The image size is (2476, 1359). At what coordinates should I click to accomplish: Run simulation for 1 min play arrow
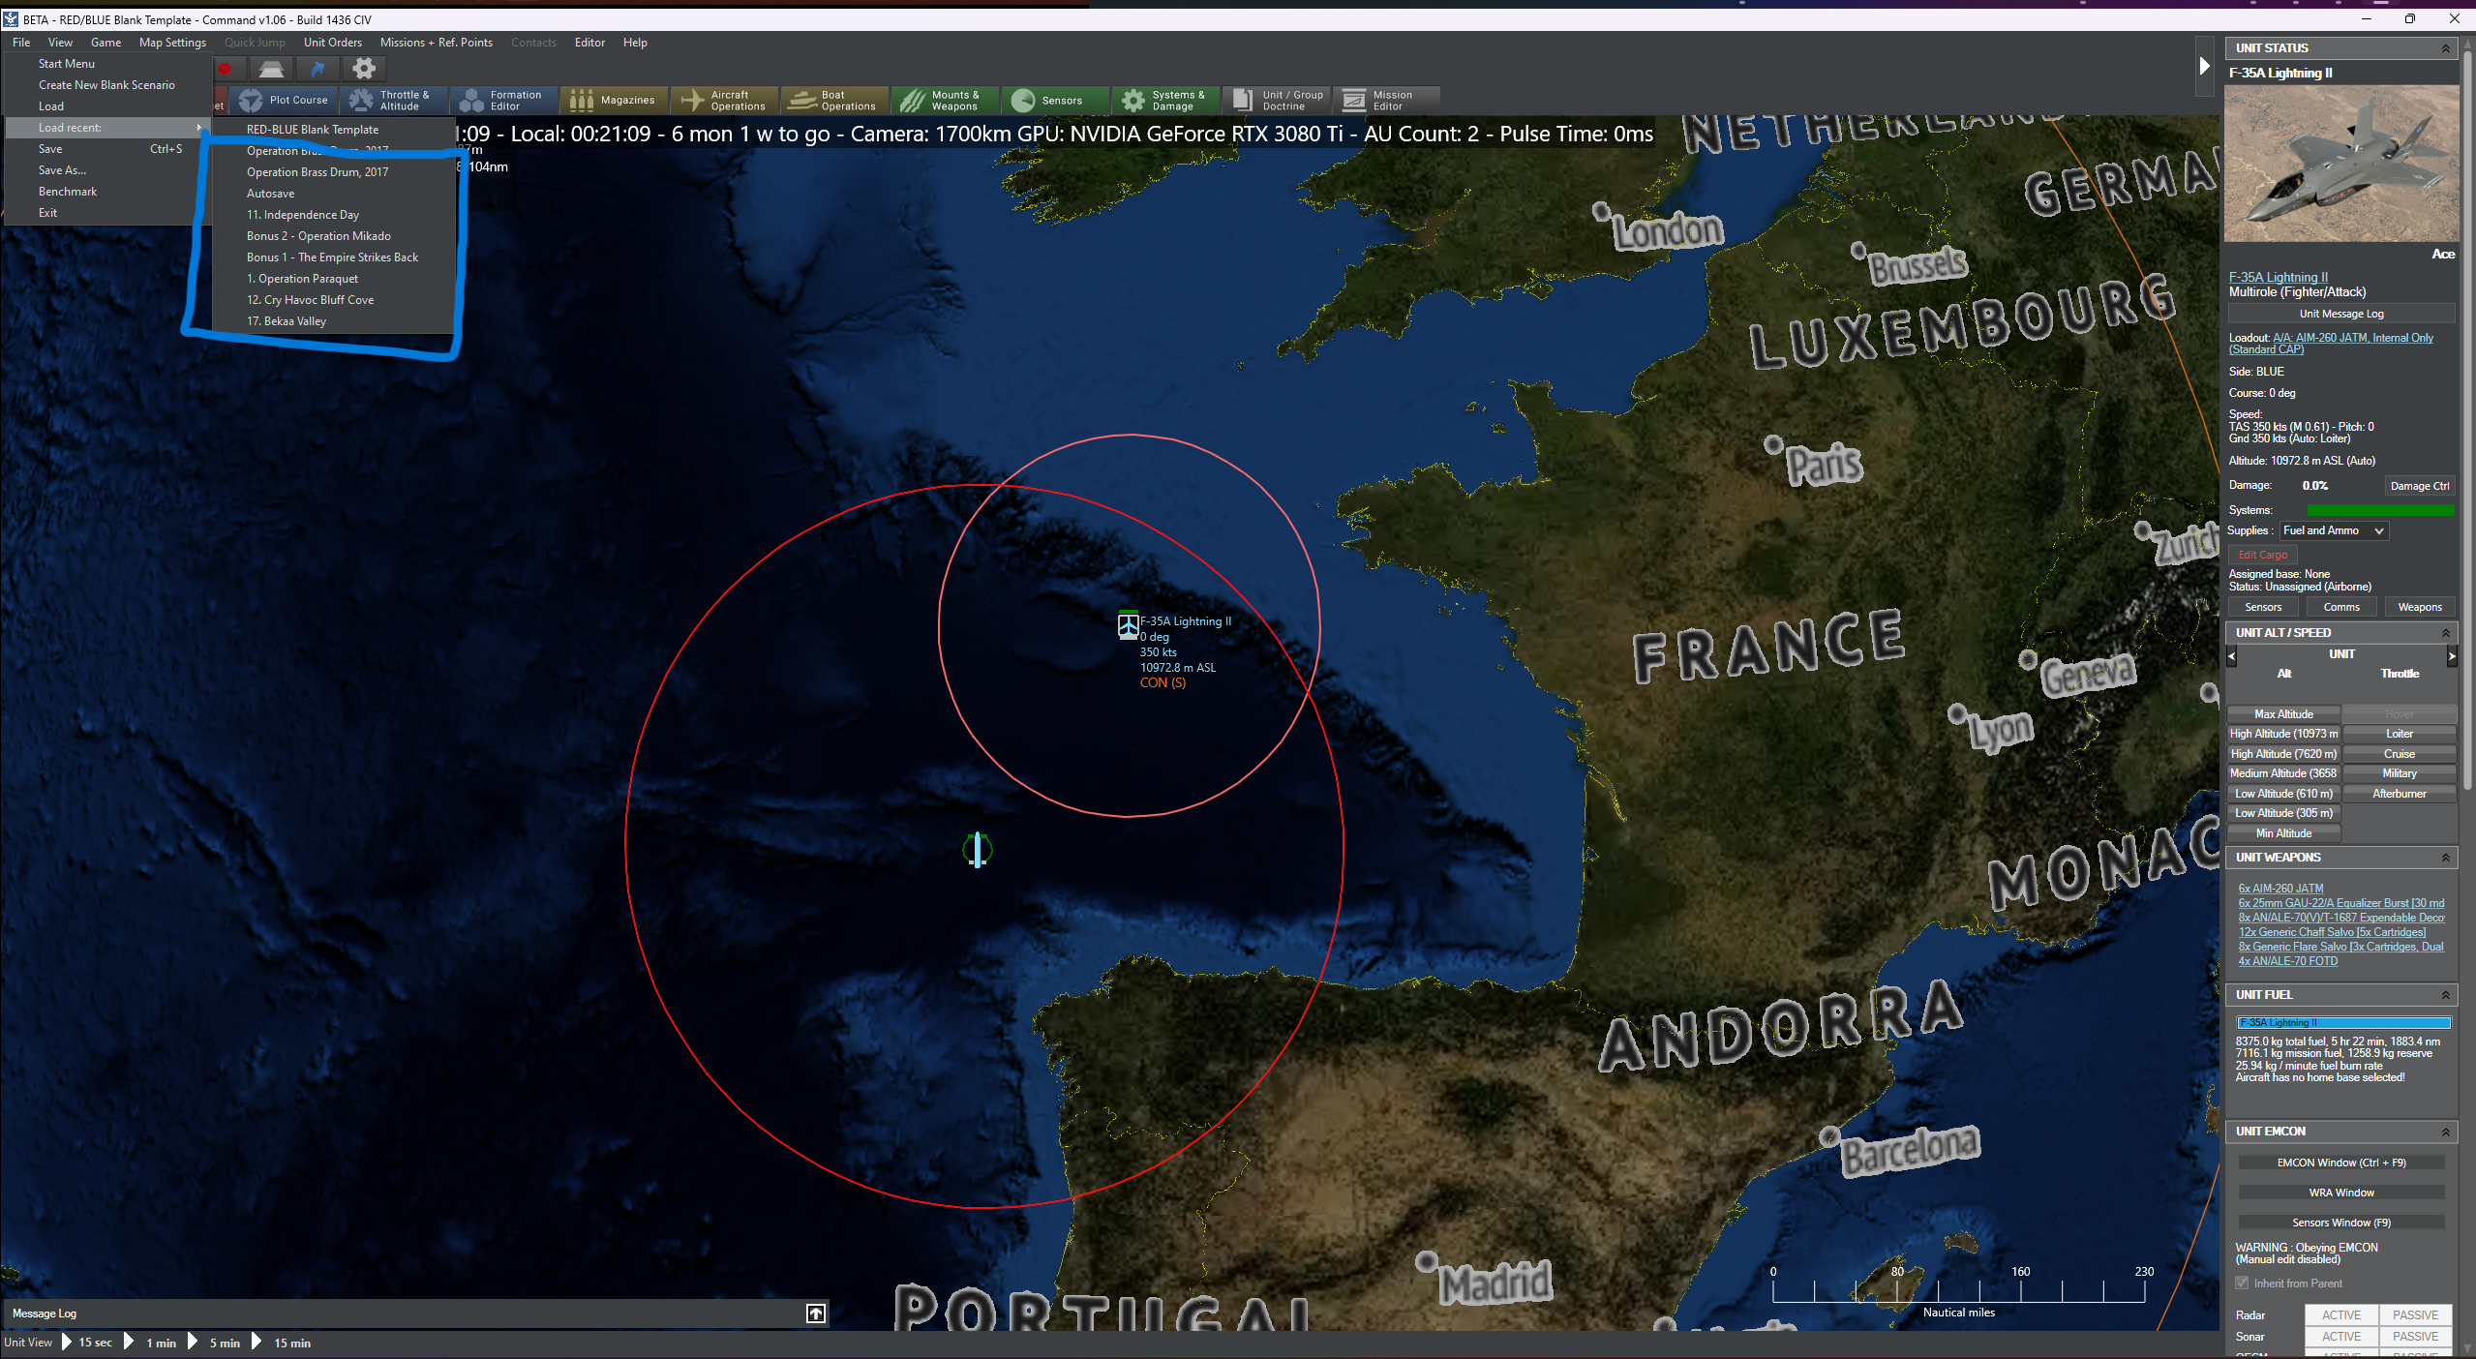click(x=129, y=1342)
